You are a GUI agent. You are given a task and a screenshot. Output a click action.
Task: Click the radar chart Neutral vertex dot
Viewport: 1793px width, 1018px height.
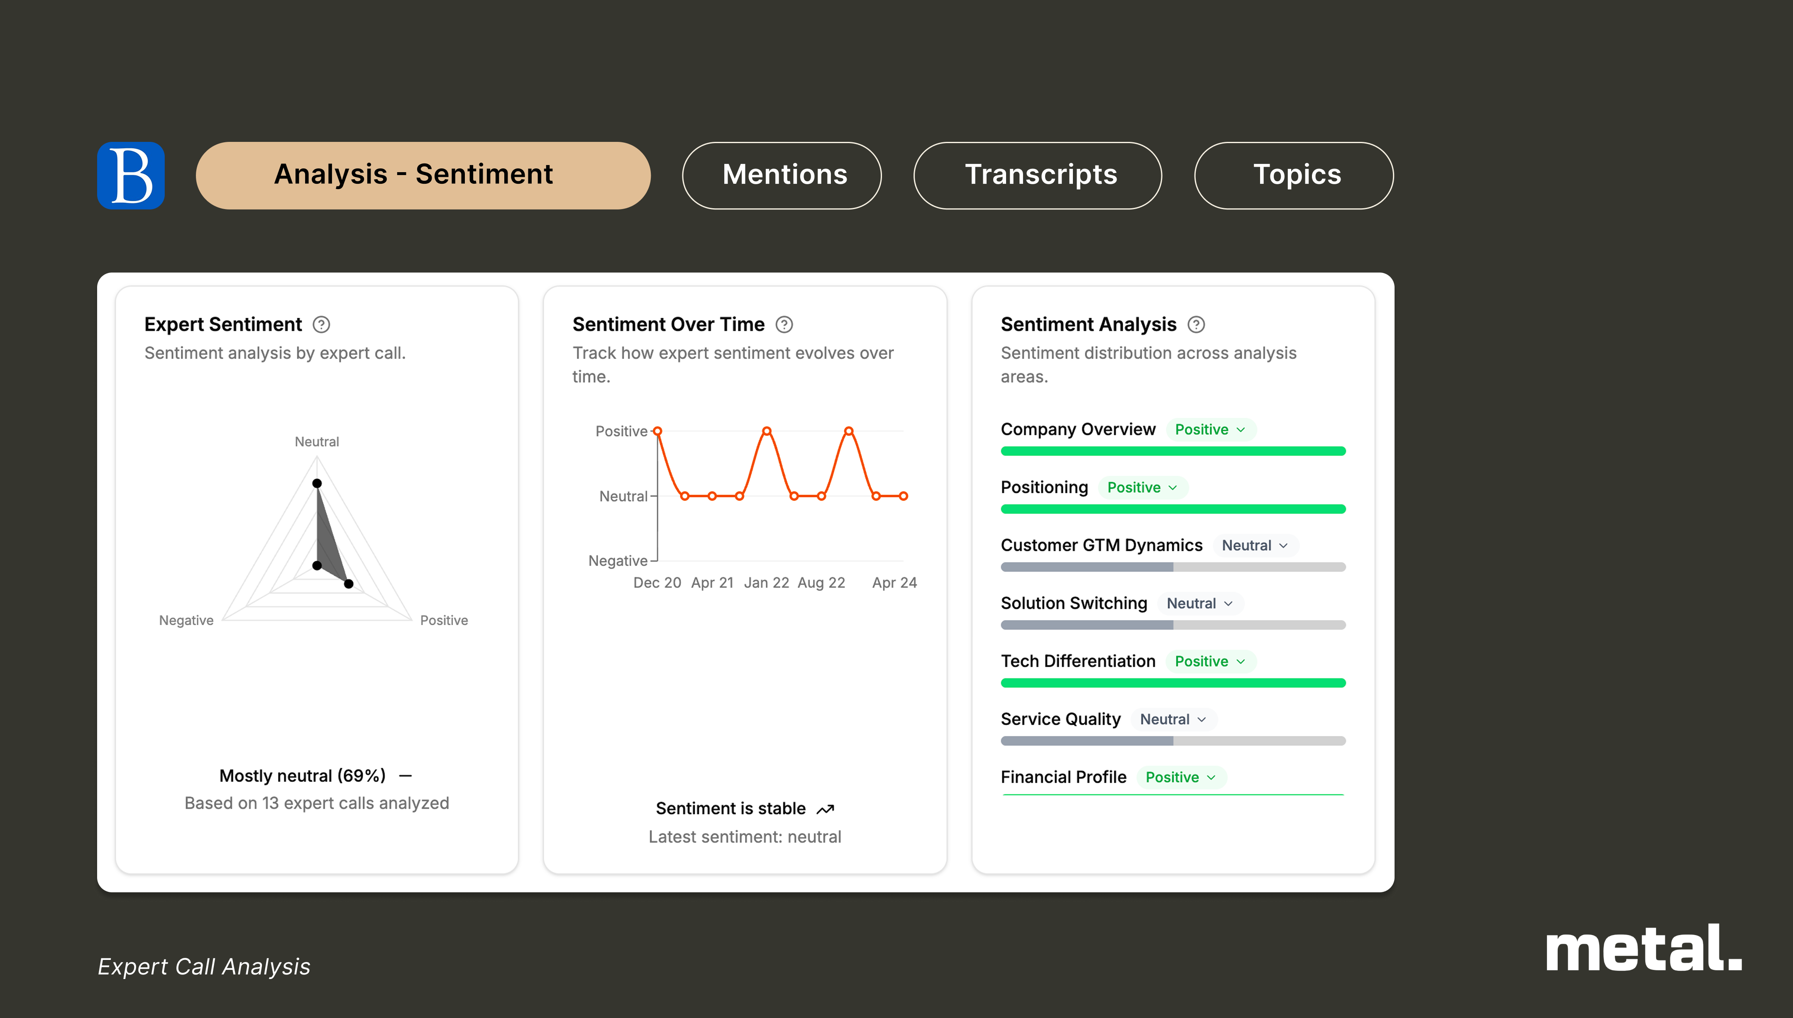click(317, 483)
